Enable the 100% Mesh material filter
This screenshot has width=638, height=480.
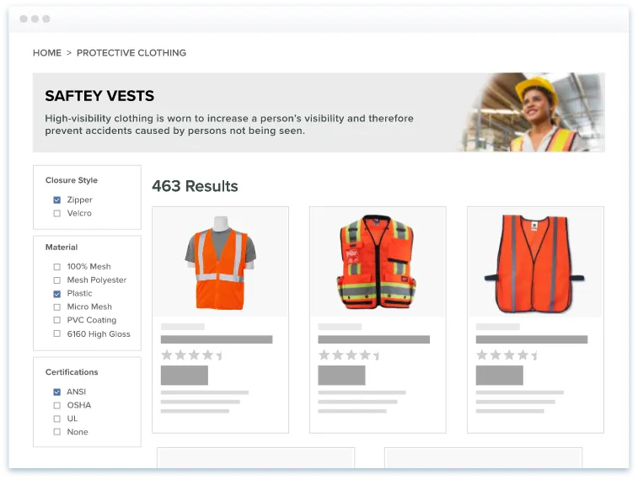point(57,266)
